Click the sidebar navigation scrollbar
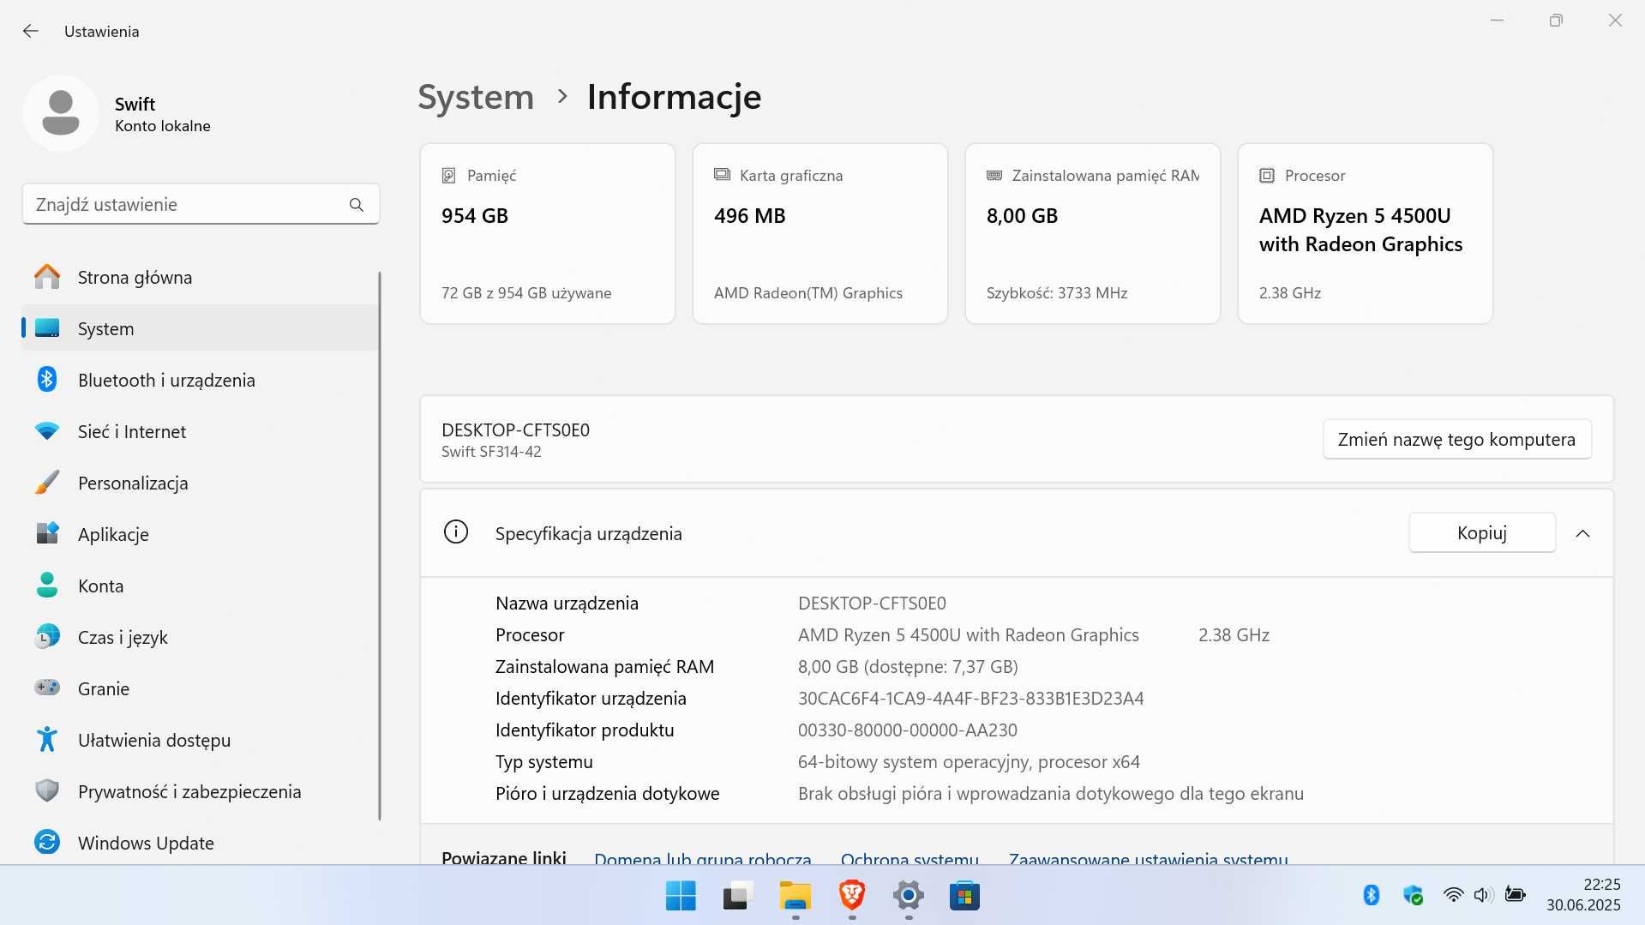This screenshot has width=1645, height=925. click(x=379, y=546)
